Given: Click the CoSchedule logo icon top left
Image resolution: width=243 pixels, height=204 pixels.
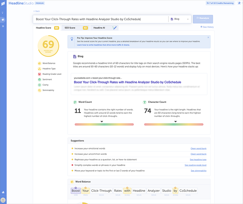Looking at the screenshot, I should [3, 3].
